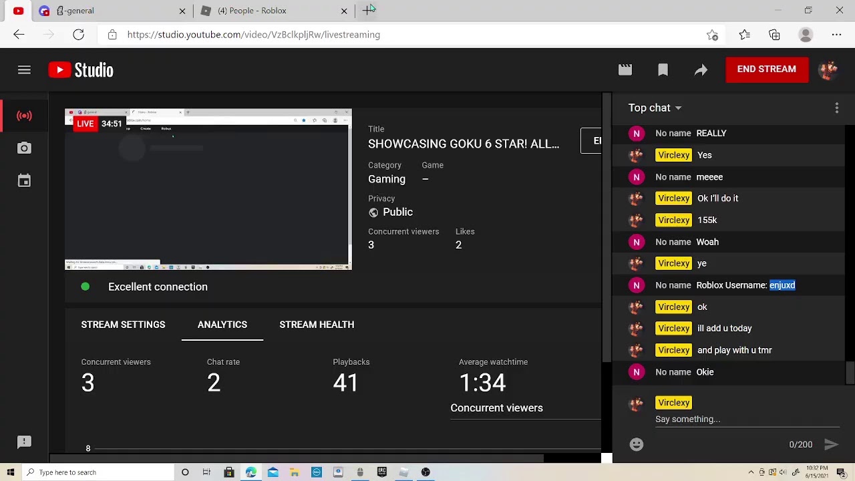
Task: Click the 'Concurrent viewers' chart heading
Action: [x=496, y=408]
